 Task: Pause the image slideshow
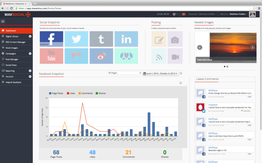(227, 67)
